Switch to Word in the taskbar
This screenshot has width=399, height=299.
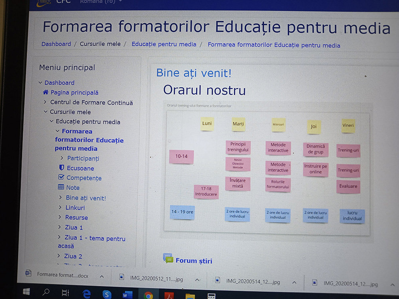(x=127, y=295)
